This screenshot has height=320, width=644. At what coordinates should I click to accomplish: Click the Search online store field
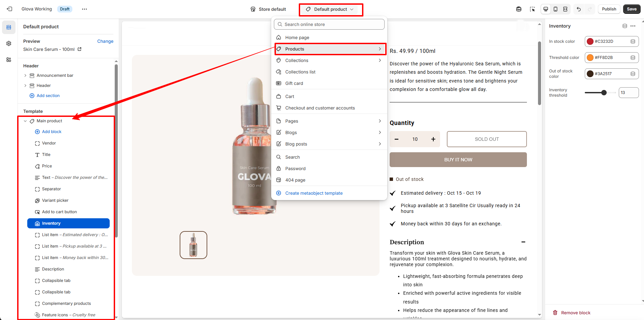pos(329,24)
